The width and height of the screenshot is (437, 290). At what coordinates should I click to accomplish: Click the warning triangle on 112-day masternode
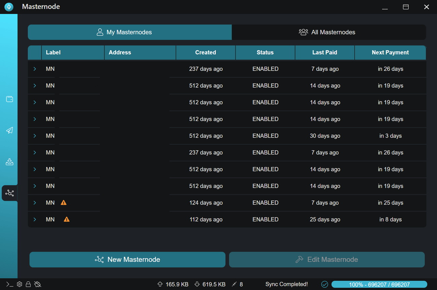[67, 220]
